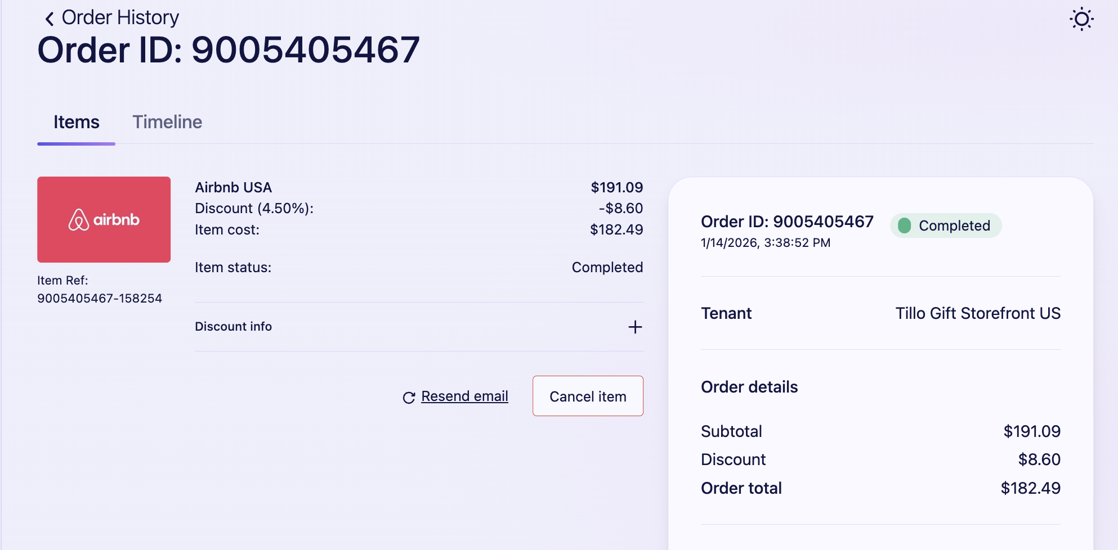This screenshot has width=1118, height=550.
Task: Toggle the sun icon theme switch
Action: coord(1081,19)
